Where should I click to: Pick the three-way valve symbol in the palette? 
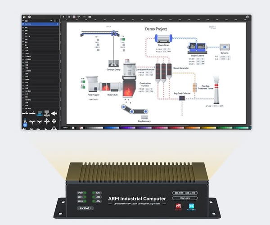[x=32, y=122]
